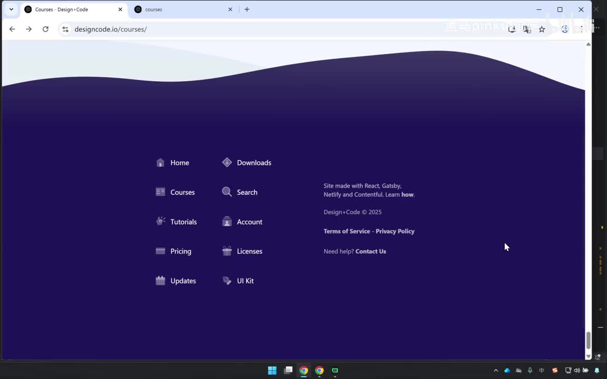Image resolution: width=607 pixels, height=379 pixels.
Task: Open the Account footer link
Action: pos(250,222)
